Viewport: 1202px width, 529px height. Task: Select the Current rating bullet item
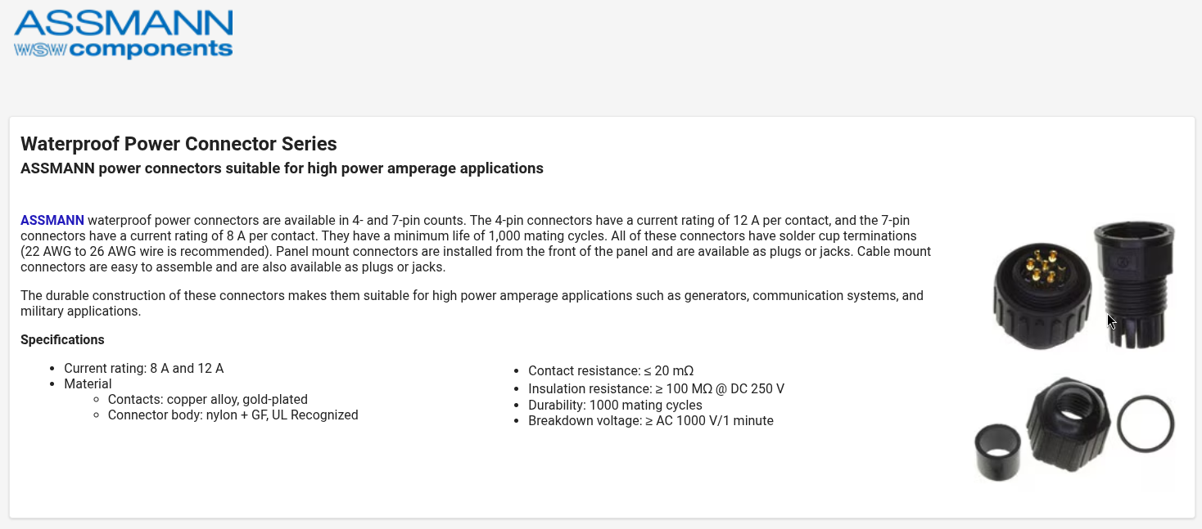tap(143, 368)
